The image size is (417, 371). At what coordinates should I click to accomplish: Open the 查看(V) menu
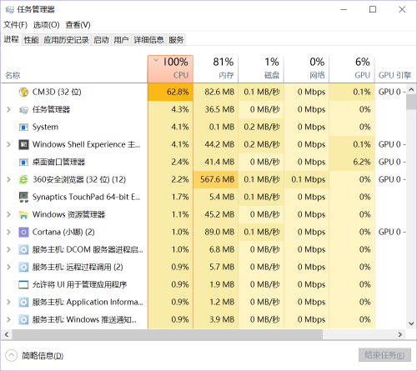78,25
